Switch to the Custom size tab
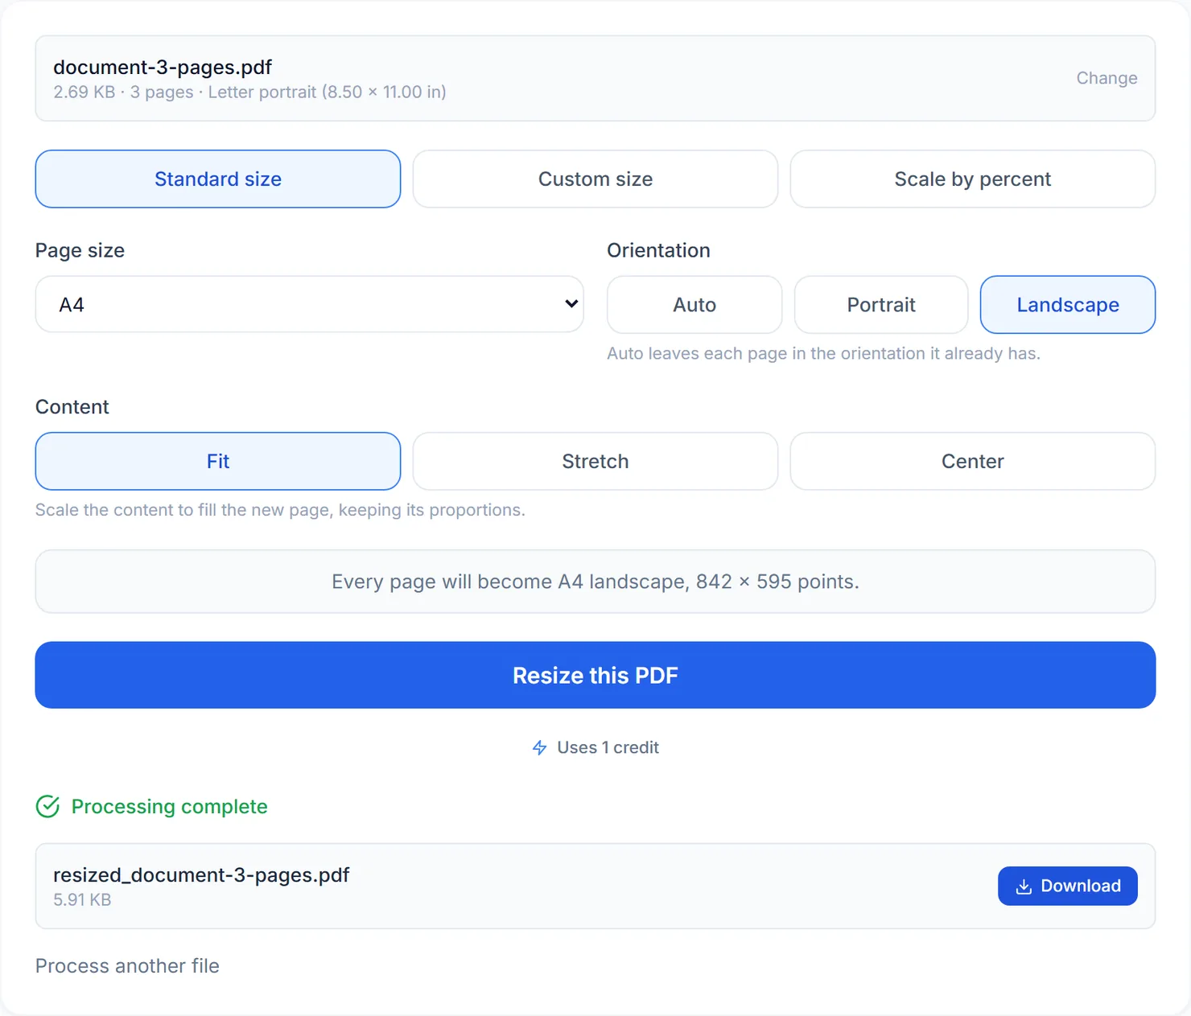 (x=595, y=179)
